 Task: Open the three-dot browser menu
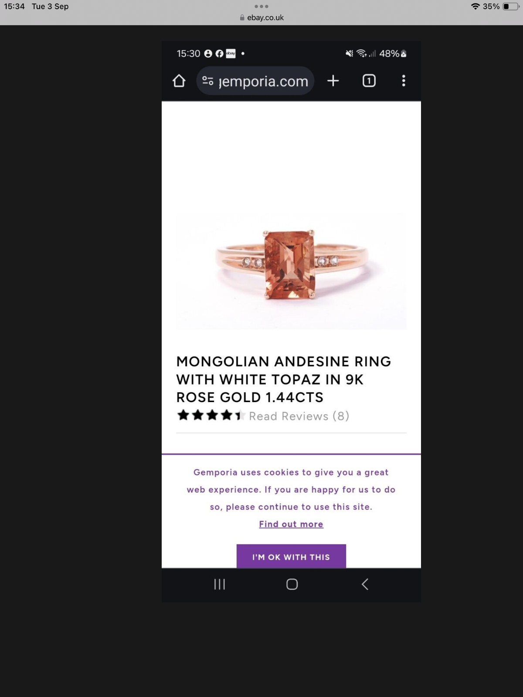[404, 81]
